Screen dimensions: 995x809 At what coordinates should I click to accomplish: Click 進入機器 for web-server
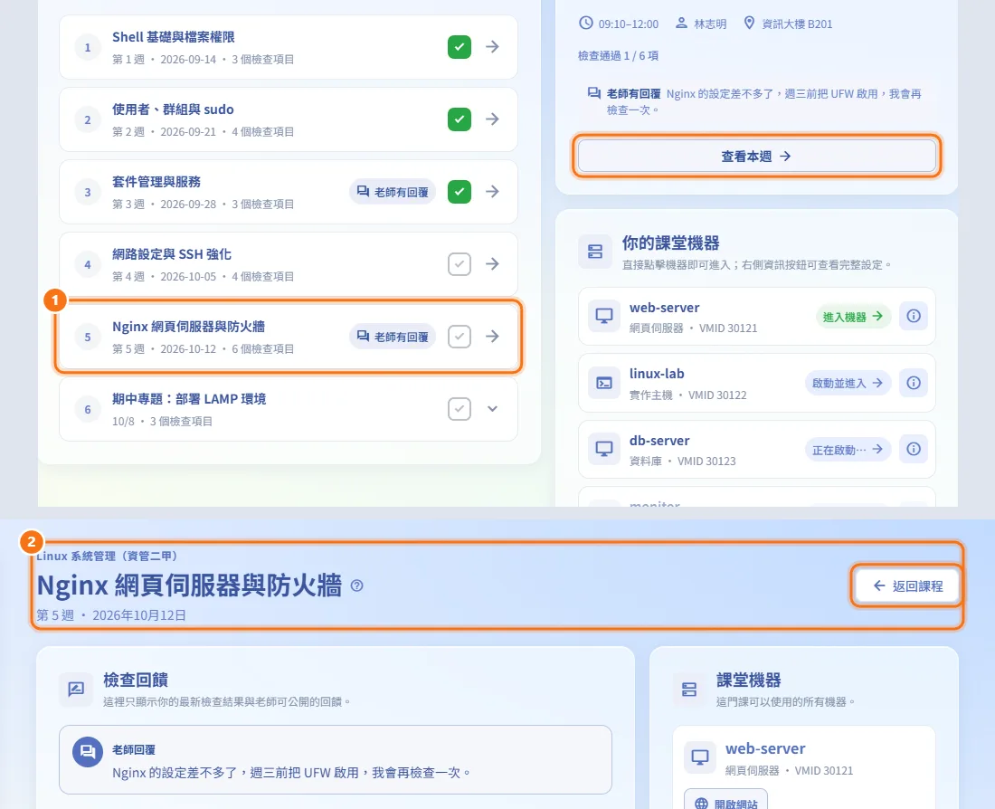click(853, 317)
